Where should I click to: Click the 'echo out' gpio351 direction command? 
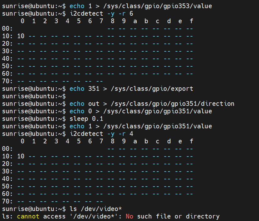152,104
